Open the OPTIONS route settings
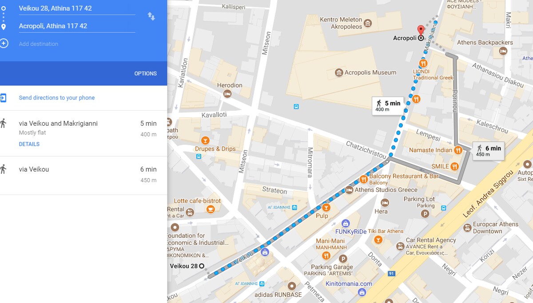The width and height of the screenshot is (533, 303). 146,74
